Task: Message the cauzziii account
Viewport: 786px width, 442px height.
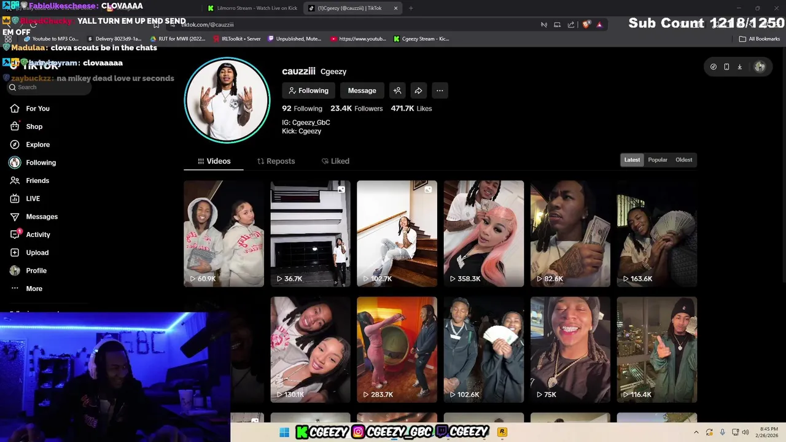Action: pyautogui.click(x=362, y=91)
